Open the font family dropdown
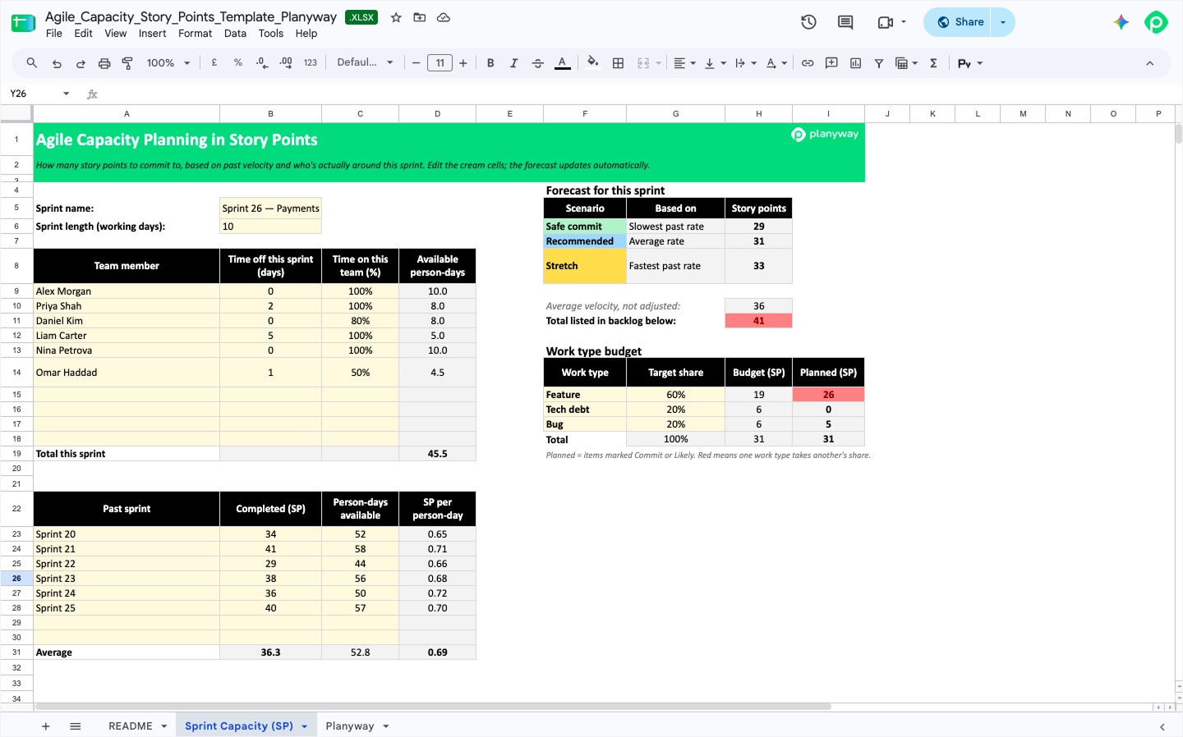This screenshot has width=1183, height=737. pos(365,62)
